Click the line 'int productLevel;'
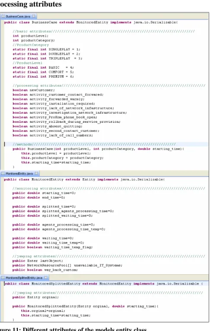The width and height of the screenshot is (211, 331). 31,36
